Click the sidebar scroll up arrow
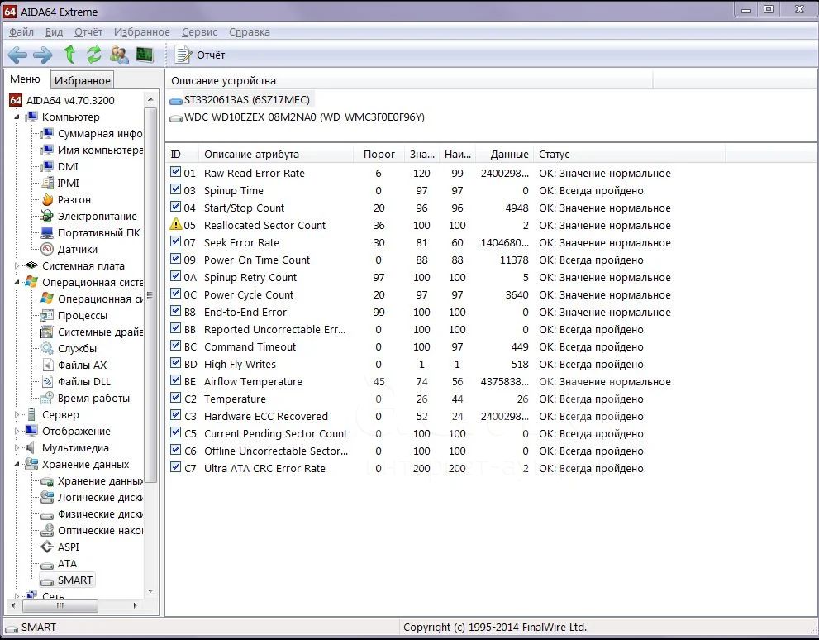 (x=150, y=99)
